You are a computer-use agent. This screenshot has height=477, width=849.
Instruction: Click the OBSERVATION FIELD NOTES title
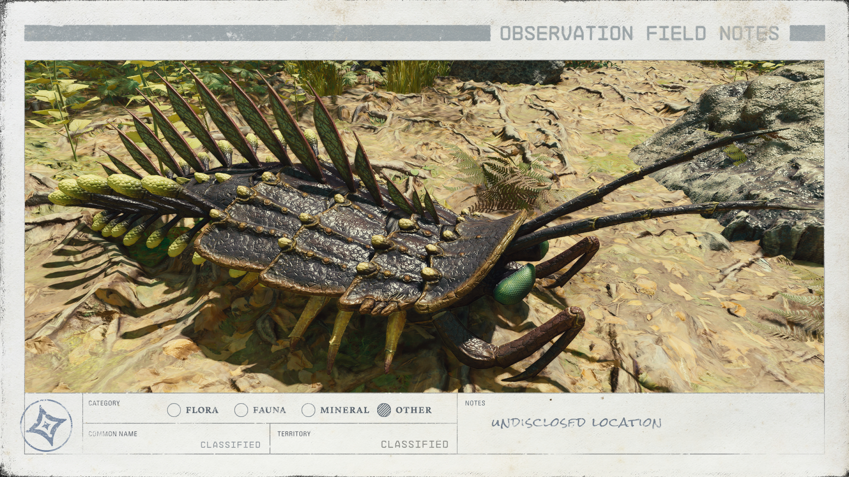(x=639, y=34)
